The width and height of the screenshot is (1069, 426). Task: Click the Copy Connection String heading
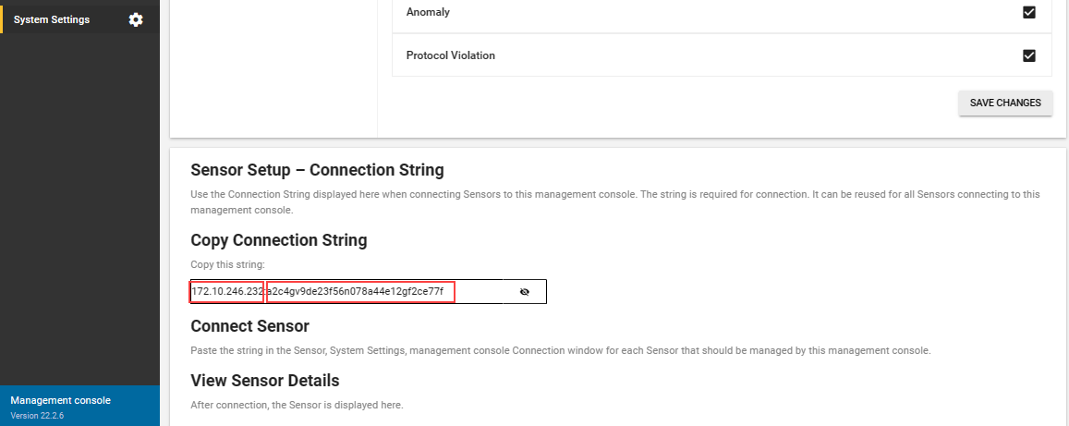coord(279,240)
